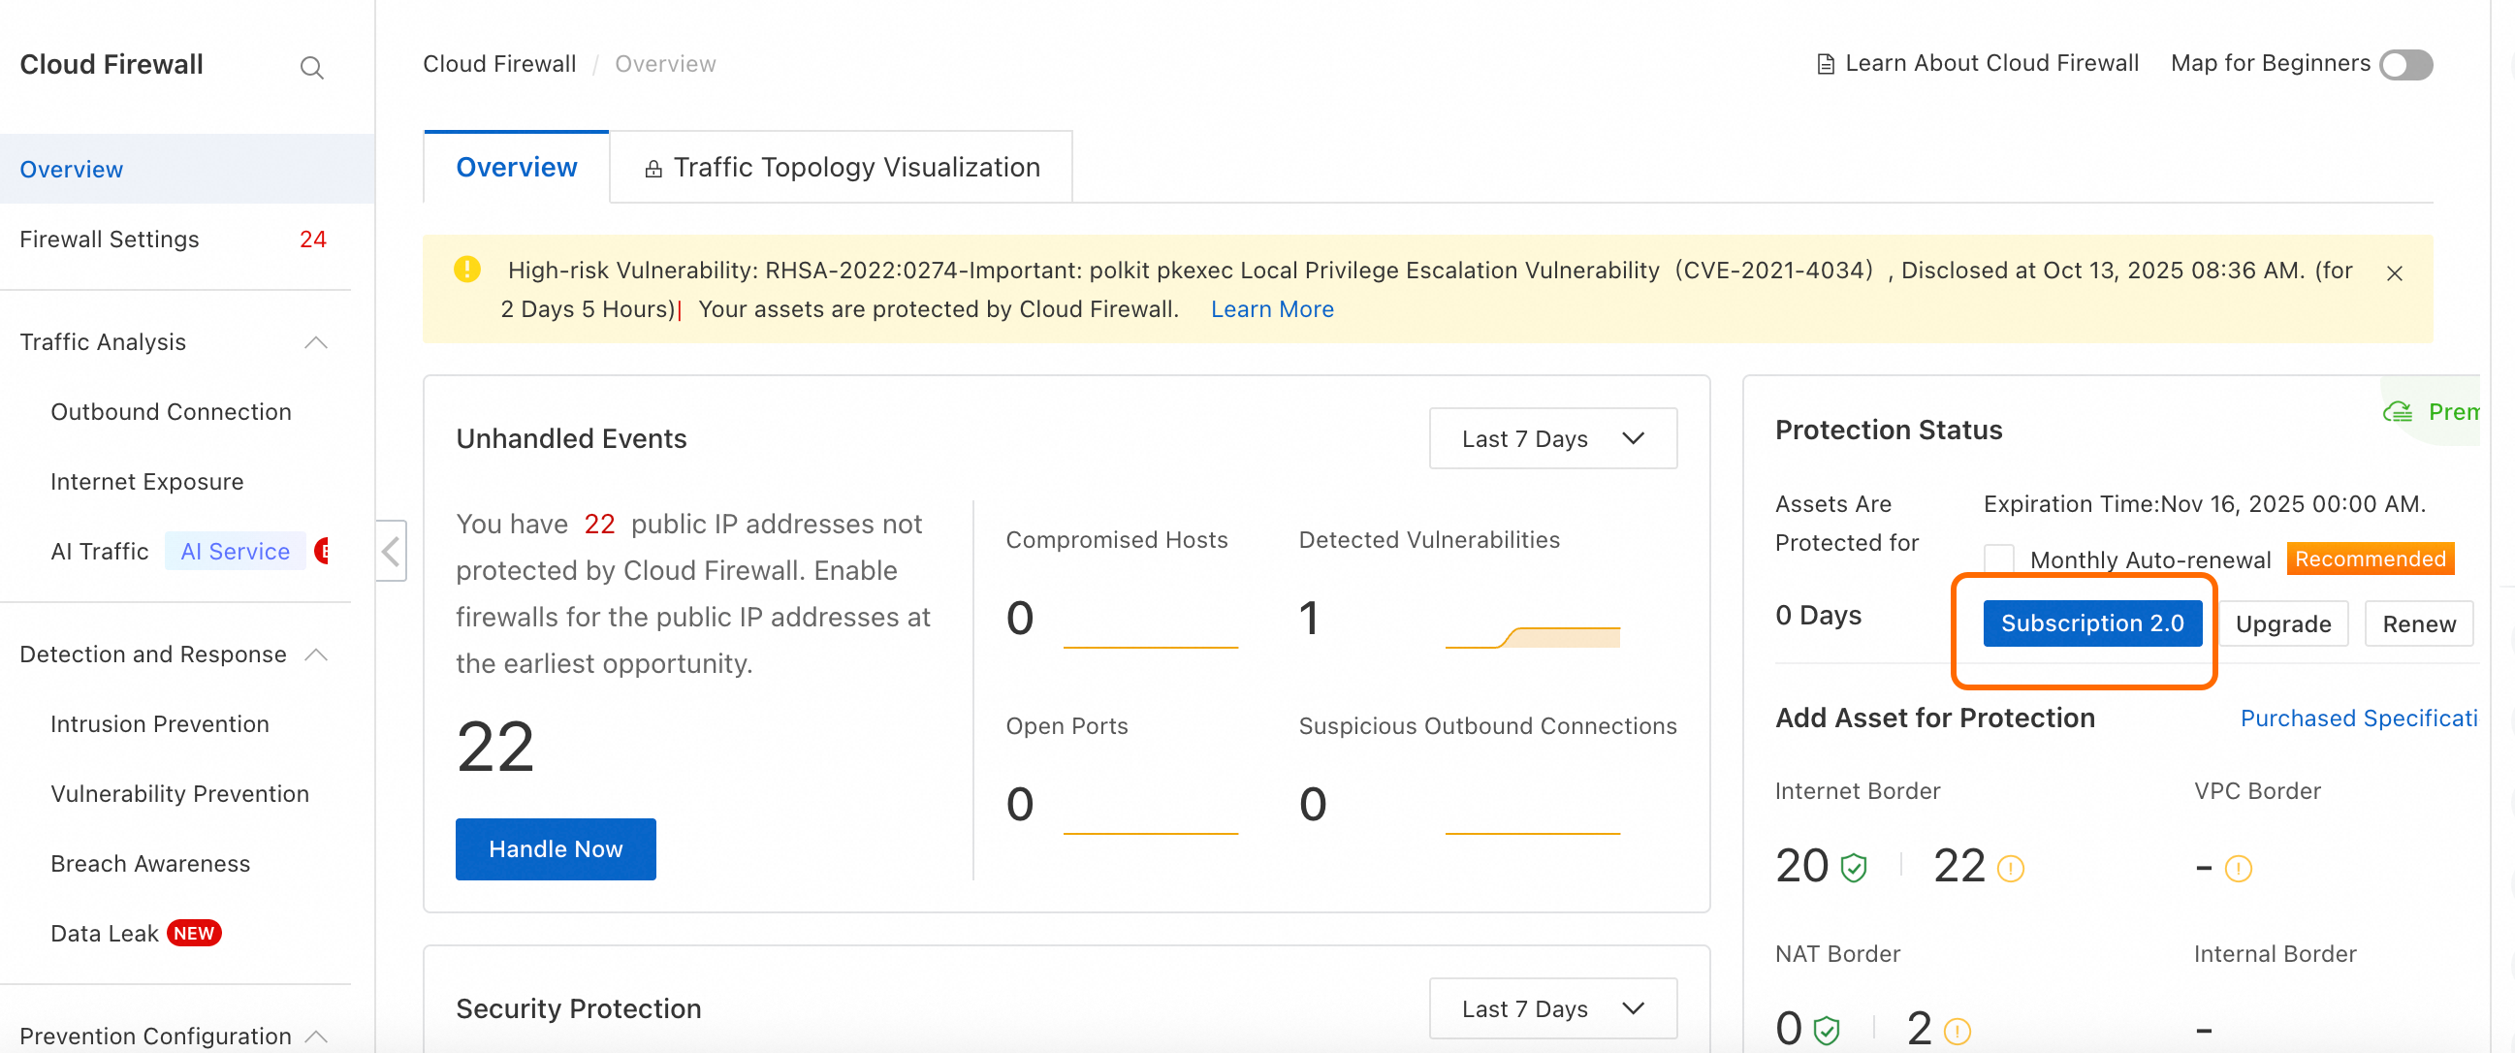The height and width of the screenshot is (1053, 2515).
Task: Click the Premium edition cloud icon
Action: (2397, 411)
